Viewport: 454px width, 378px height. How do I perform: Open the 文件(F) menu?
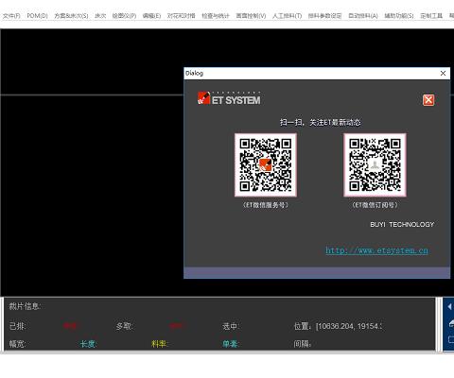[x=11, y=16]
